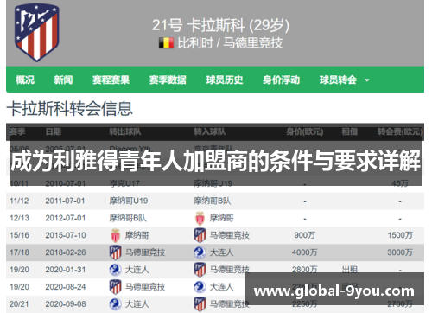Click the 日期 column header

pos(54,131)
